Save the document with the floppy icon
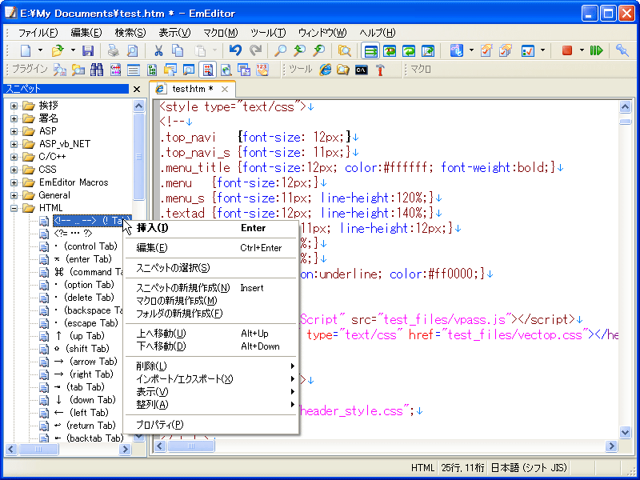This screenshot has height=480, width=640. point(88,50)
